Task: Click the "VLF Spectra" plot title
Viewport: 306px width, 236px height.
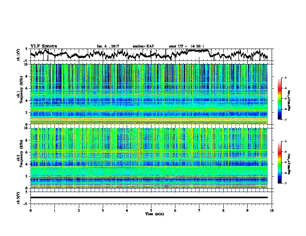Action: (44, 46)
